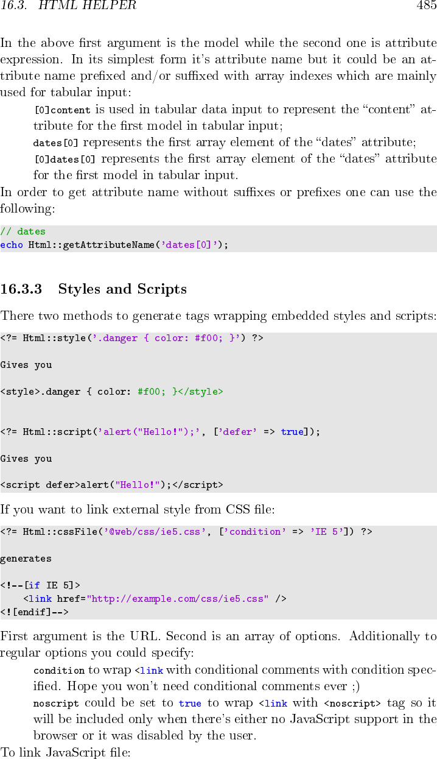Click the page number 485
The height and width of the screenshot is (759, 437).
(x=427, y=6)
